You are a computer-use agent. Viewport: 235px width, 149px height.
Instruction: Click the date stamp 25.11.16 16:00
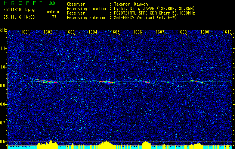(x=19, y=17)
